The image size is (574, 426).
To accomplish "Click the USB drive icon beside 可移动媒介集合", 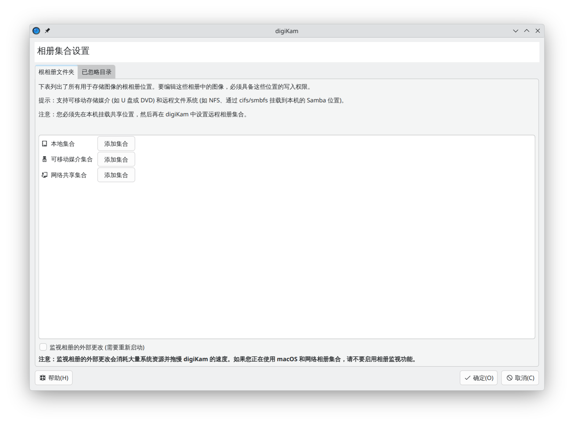I will click(44, 159).
